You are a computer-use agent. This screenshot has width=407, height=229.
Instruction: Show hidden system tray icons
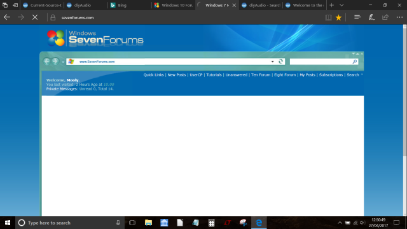pyautogui.click(x=340, y=223)
